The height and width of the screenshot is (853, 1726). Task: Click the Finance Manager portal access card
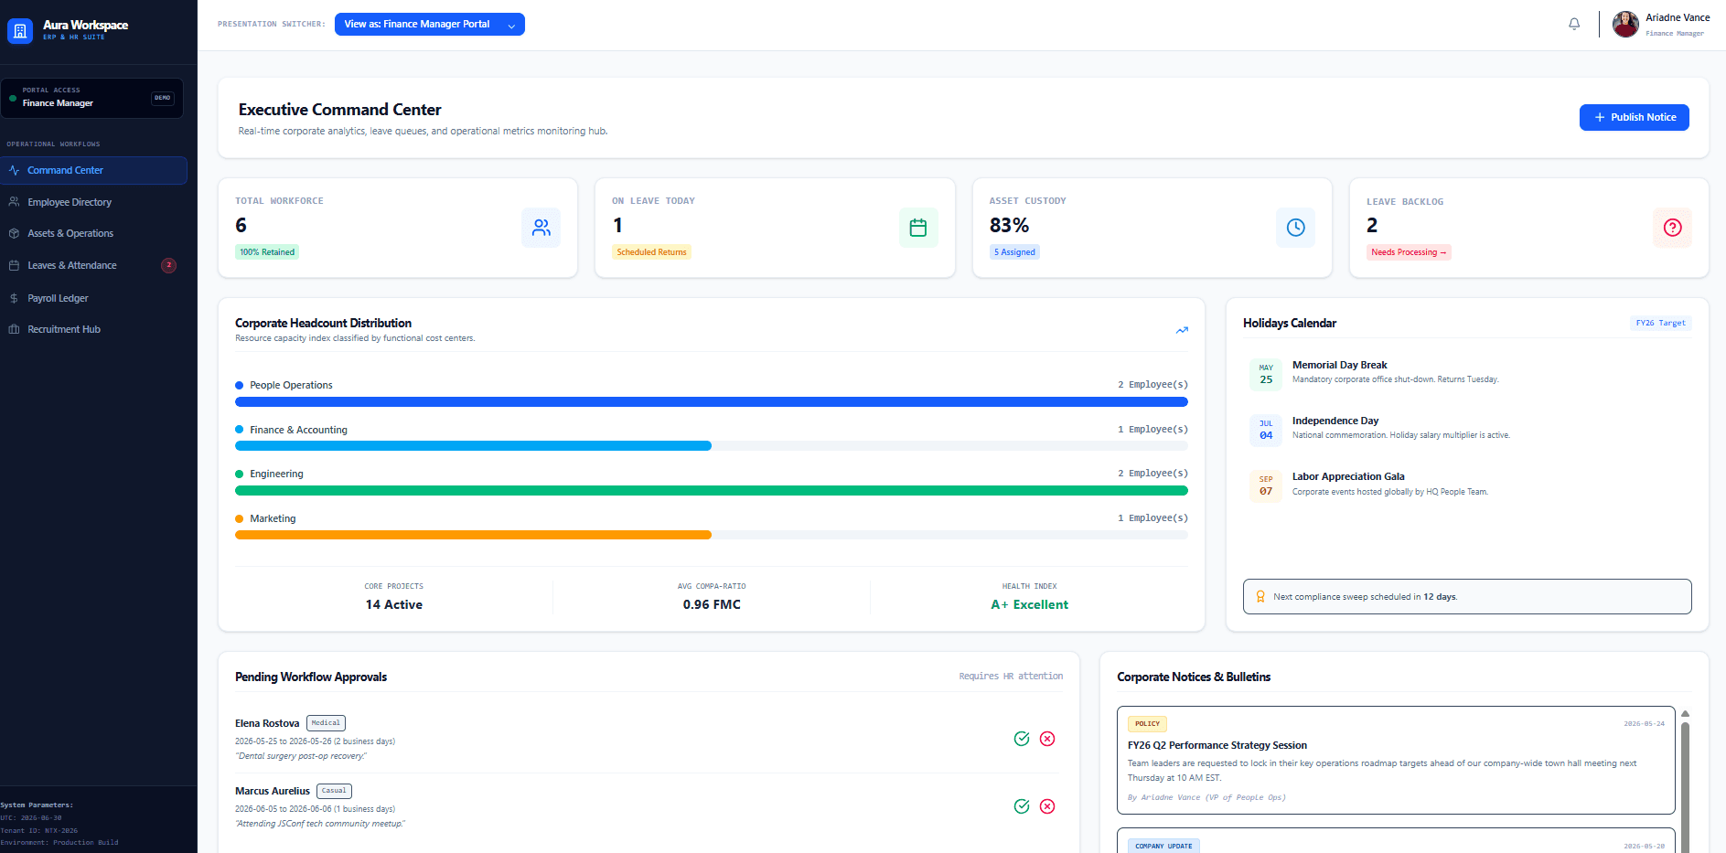click(x=91, y=98)
